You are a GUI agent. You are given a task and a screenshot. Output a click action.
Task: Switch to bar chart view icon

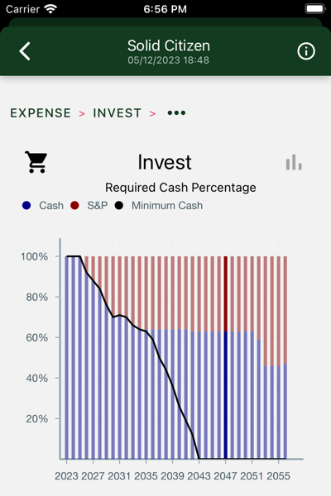point(294,163)
